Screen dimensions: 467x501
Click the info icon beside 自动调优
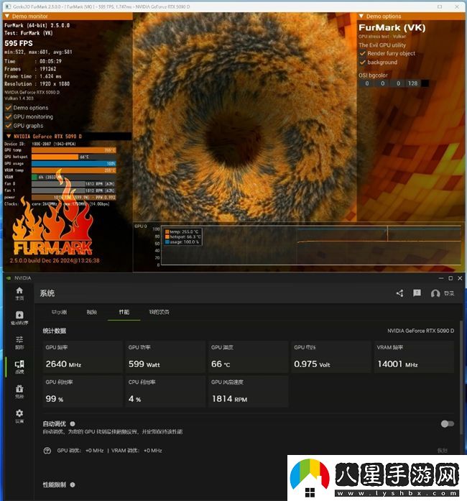click(73, 423)
